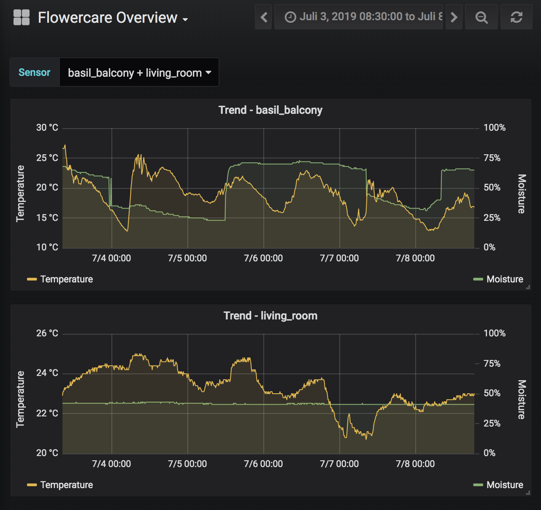This screenshot has width=541, height=510.
Task: Open the Flowercare Overview dashboard dropdown
Action: click(x=113, y=18)
